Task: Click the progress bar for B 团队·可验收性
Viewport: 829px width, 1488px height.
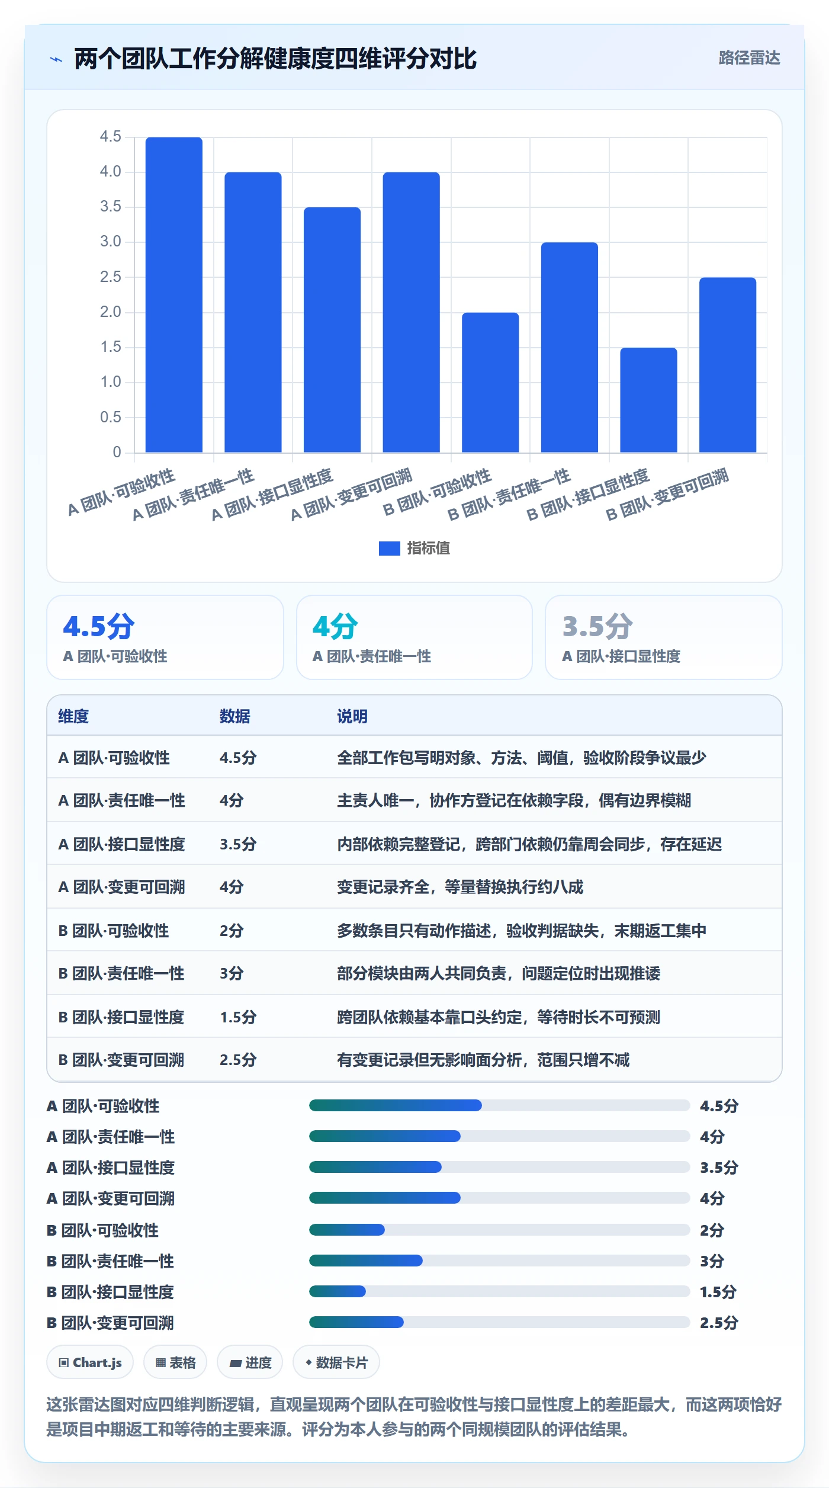Action: tap(499, 1230)
